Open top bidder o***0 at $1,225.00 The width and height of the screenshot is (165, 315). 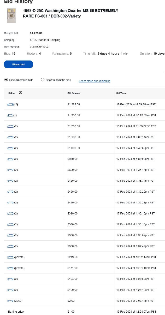pos(10,104)
